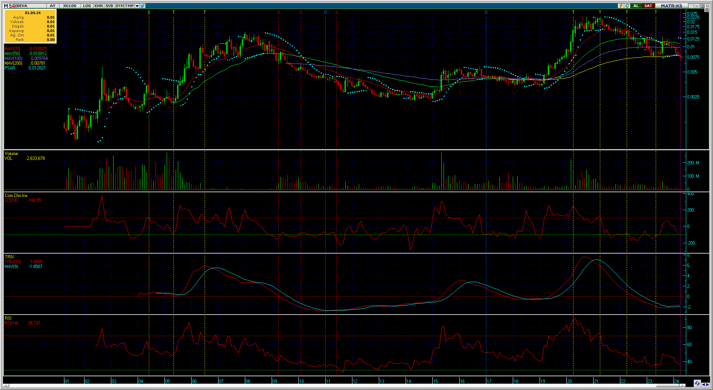Select the PSAR indicator label
The image size is (713, 390).
pos(10,68)
